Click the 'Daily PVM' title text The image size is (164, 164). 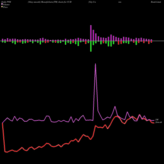pyautogui.click(x=6, y=2)
